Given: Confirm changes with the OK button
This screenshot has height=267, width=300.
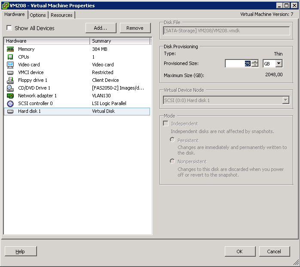Looking at the screenshot, I should point(239,251).
